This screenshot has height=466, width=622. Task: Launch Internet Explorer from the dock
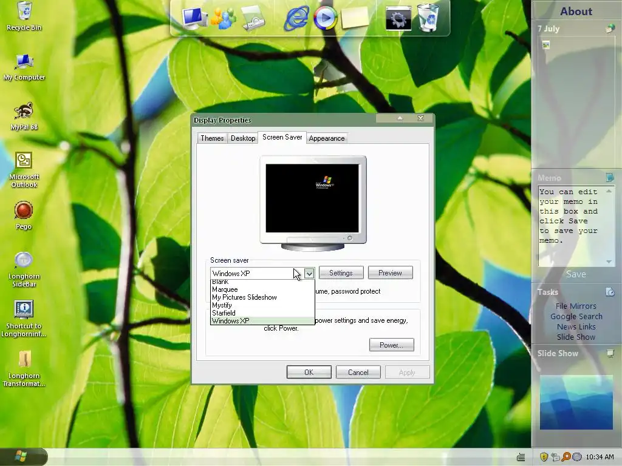tap(296, 18)
